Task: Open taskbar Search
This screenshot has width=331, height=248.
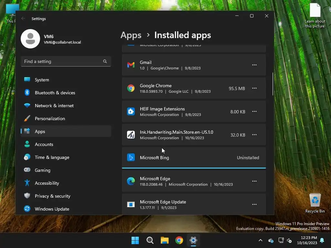Action: (150, 240)
